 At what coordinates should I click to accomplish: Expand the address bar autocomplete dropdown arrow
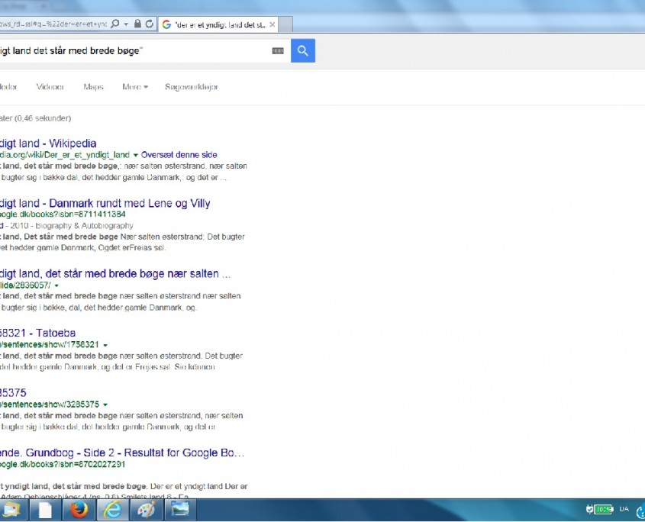coord(125,24)
